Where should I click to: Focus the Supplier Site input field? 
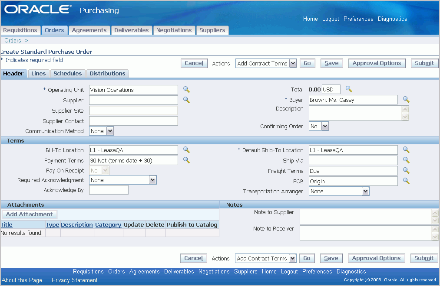(x=134, y=110)
